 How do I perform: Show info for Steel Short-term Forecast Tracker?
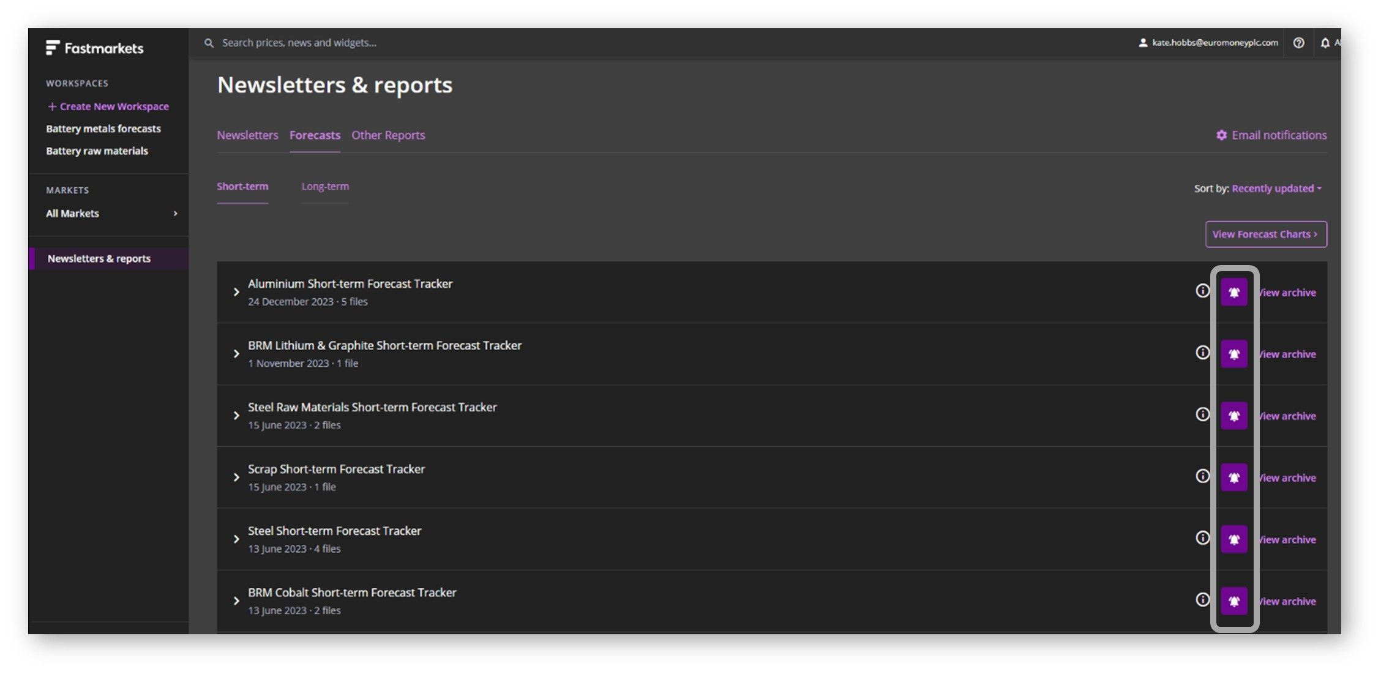[x=1202, y=538]
